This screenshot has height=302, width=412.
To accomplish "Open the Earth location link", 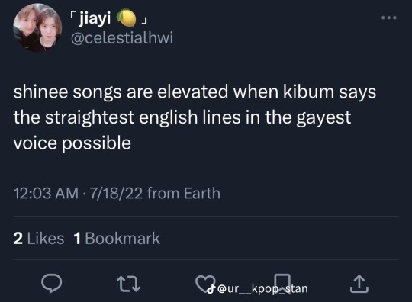I will pyautogui.click(x=201, y=193).
